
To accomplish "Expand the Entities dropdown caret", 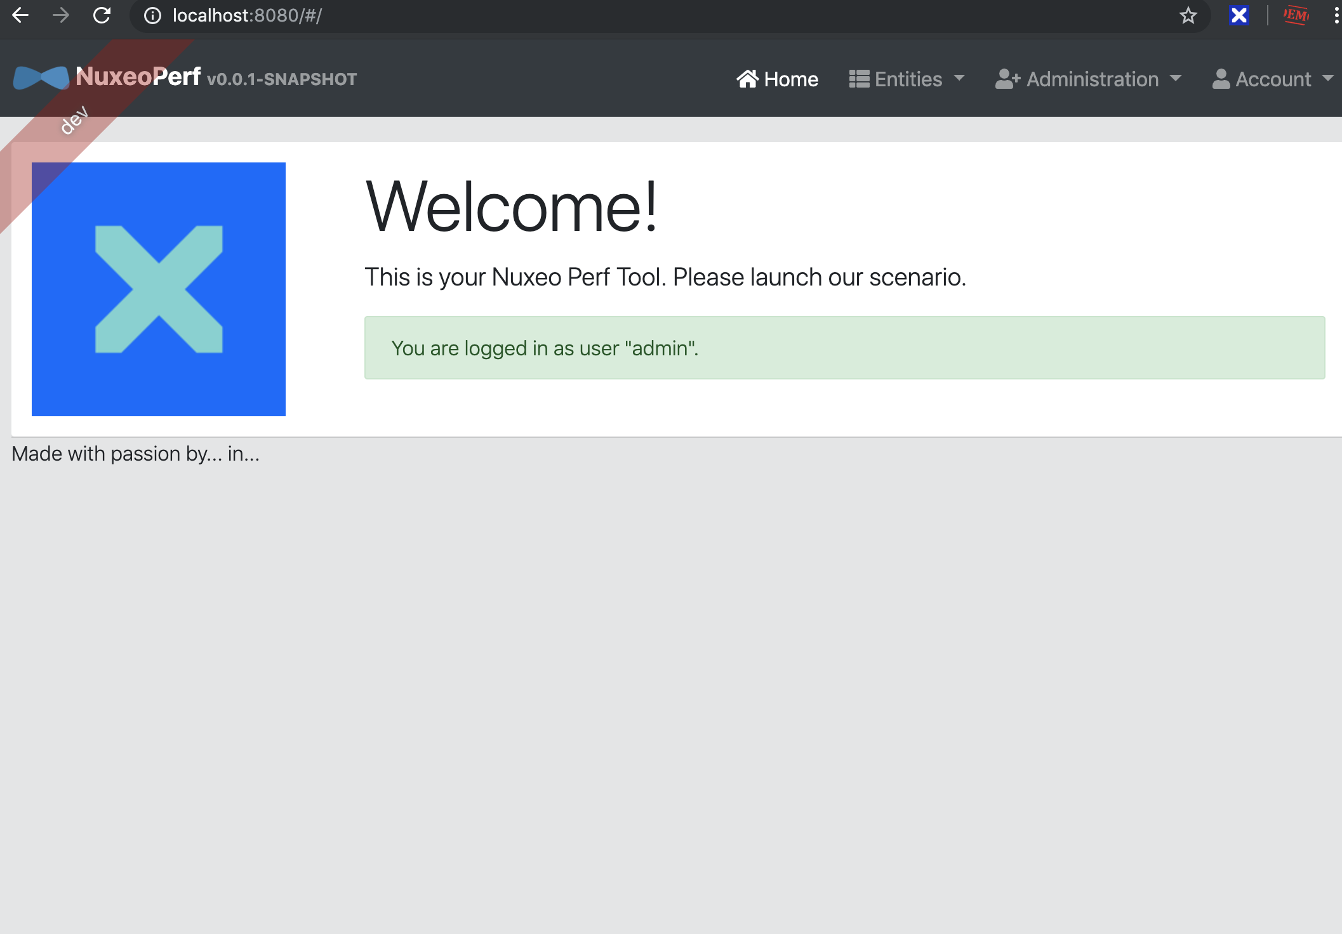I will [x=959, y=78].
